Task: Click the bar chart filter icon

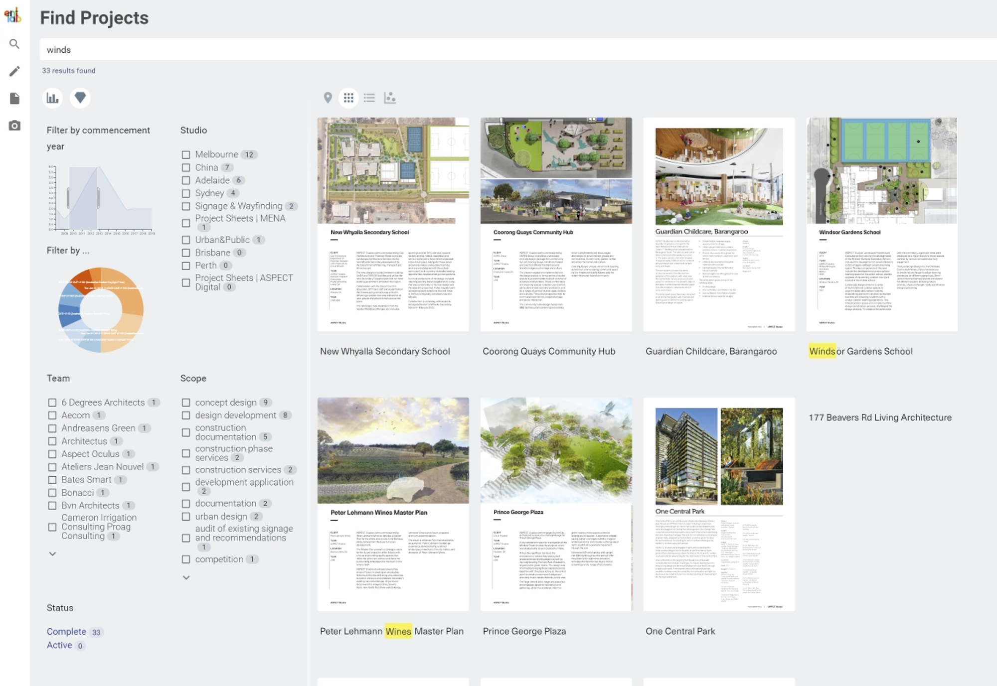Action: (53, 98)
